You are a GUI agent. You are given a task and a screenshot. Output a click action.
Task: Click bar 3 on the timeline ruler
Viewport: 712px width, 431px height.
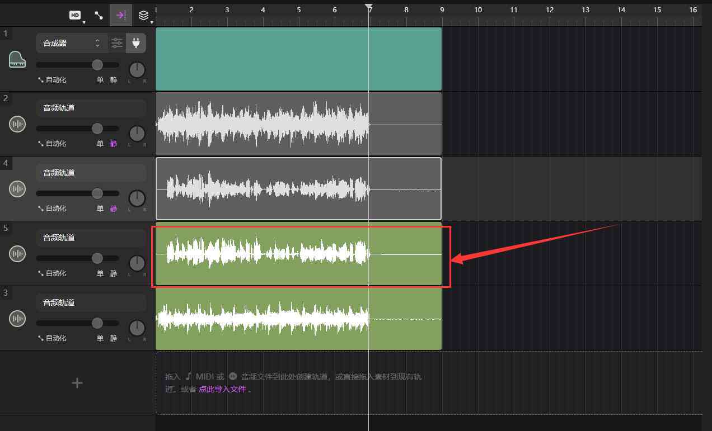(227, 10)
